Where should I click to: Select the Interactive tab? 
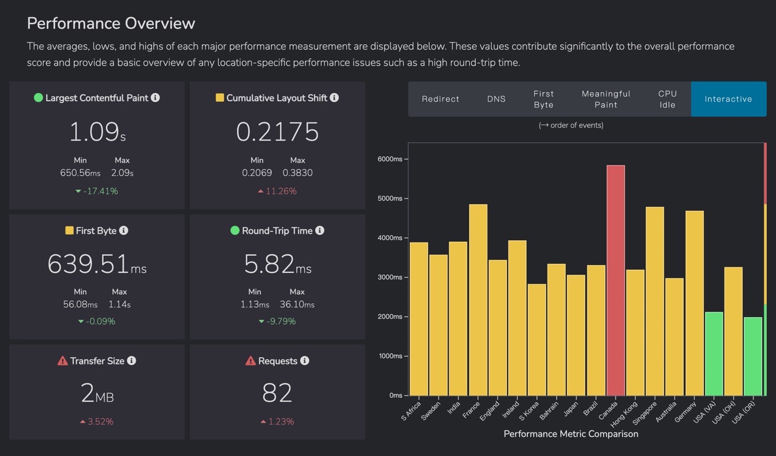[729, 99]
